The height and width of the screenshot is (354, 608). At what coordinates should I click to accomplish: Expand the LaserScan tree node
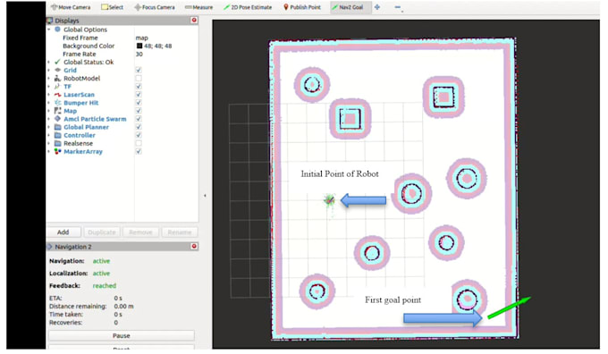tap(49, 95)
